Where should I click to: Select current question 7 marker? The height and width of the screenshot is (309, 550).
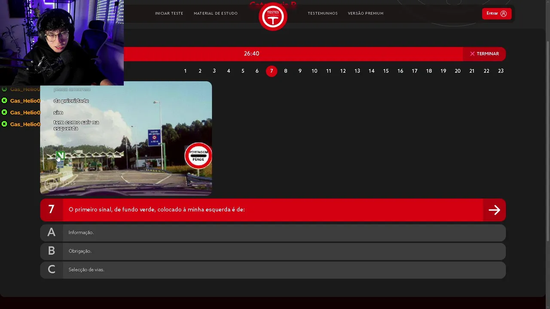272,71
